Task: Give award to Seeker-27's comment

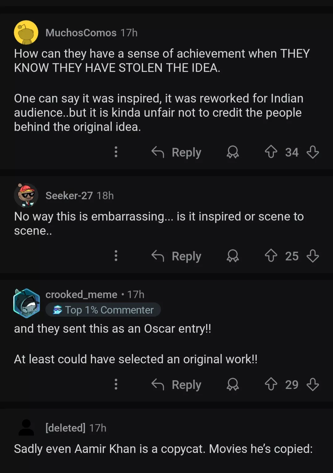Action: click(233, 256)
